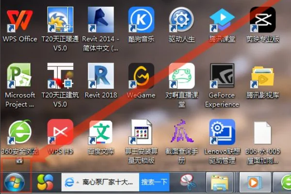Screen dimensions: 291x194
Task: Open the media player taskbar button
Action: pos(255,182)
